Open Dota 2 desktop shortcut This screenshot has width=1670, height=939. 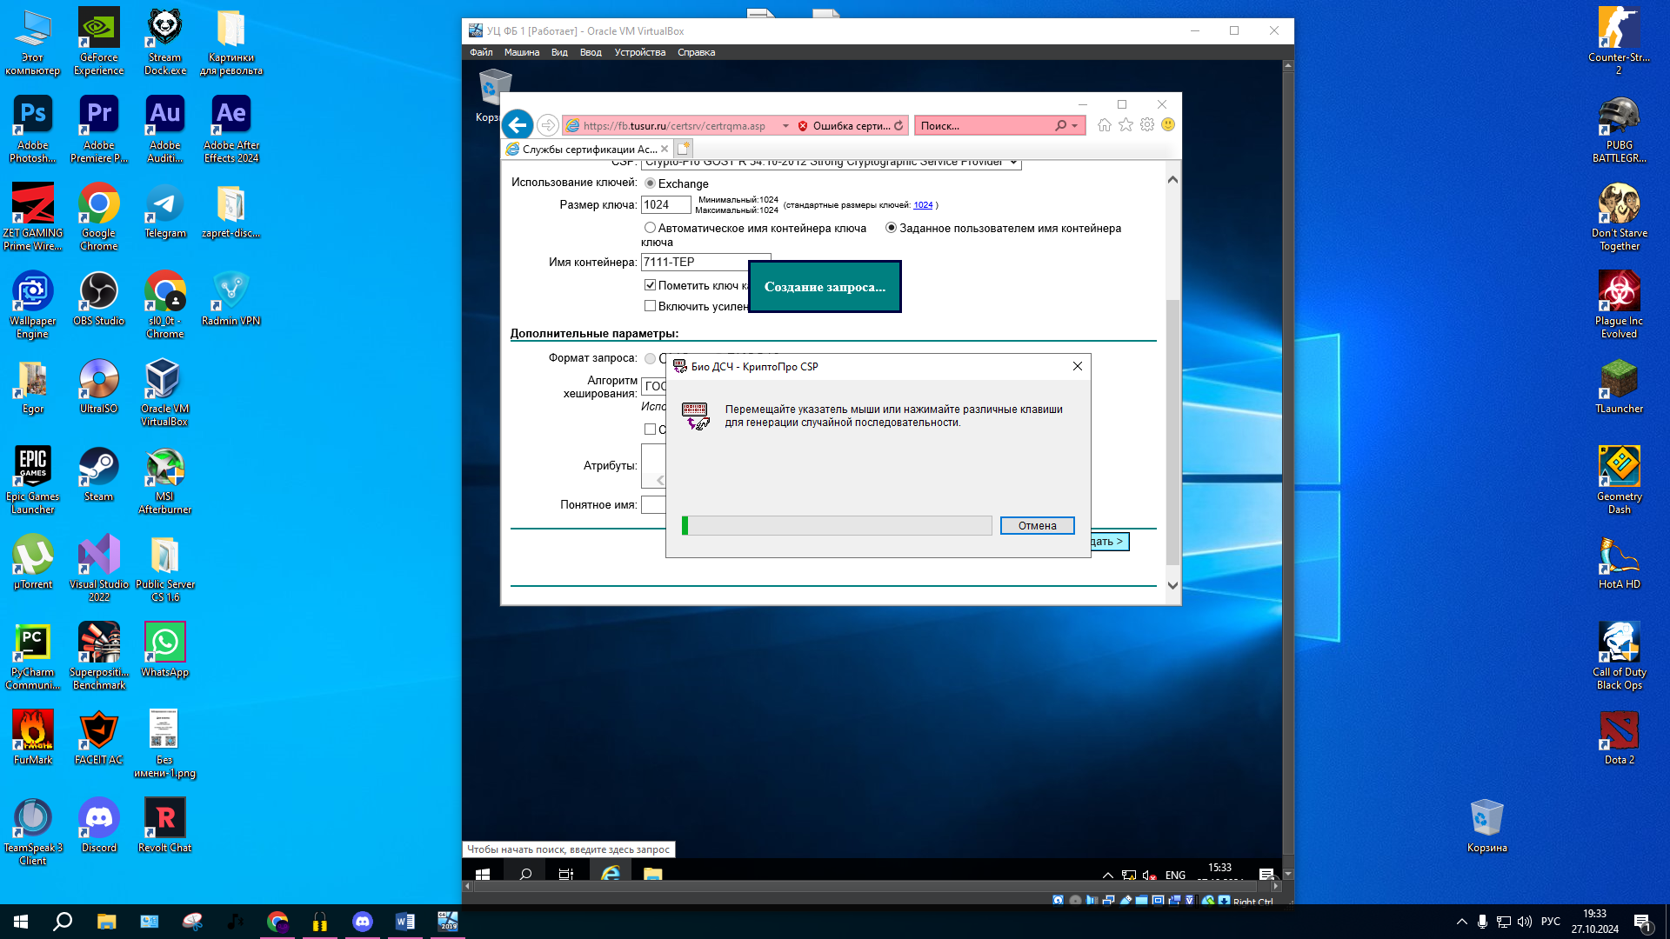[x=1619, y=737]
